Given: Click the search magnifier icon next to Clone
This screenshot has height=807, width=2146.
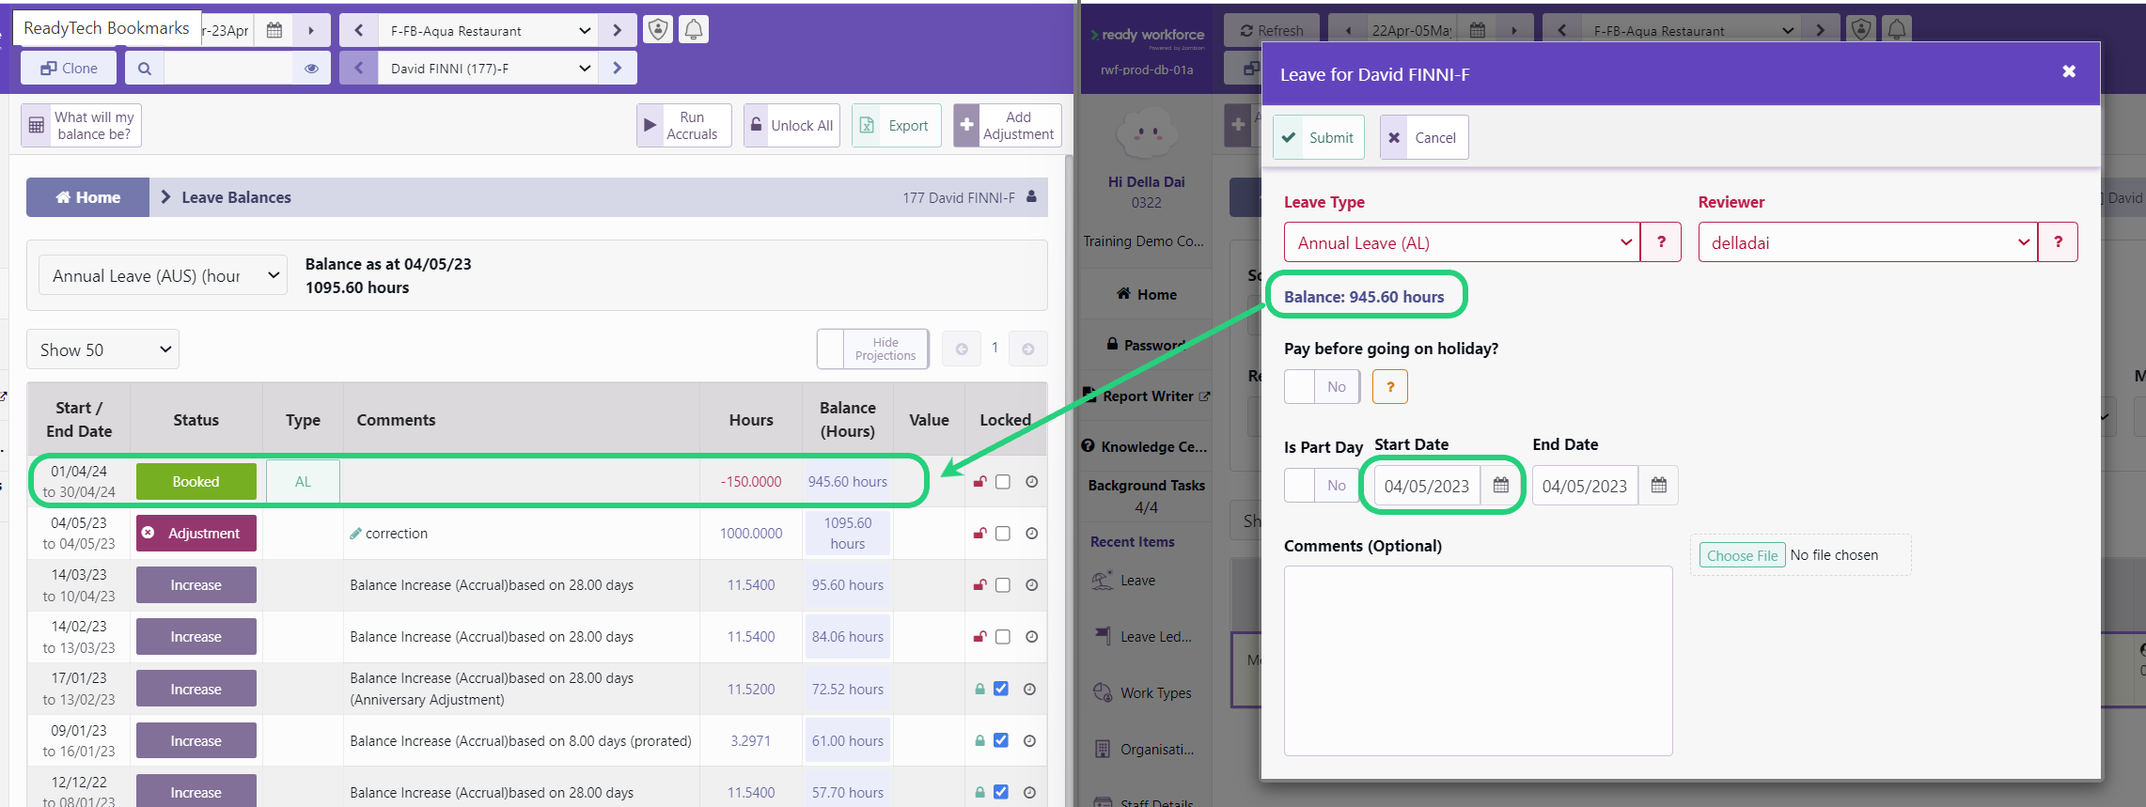Looking at the screenshot, I should pos(144,69).
